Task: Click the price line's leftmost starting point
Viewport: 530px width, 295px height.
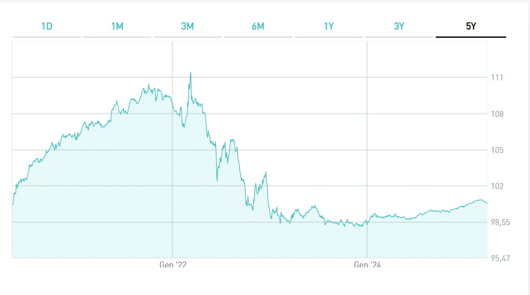Action: coord(12,205)
